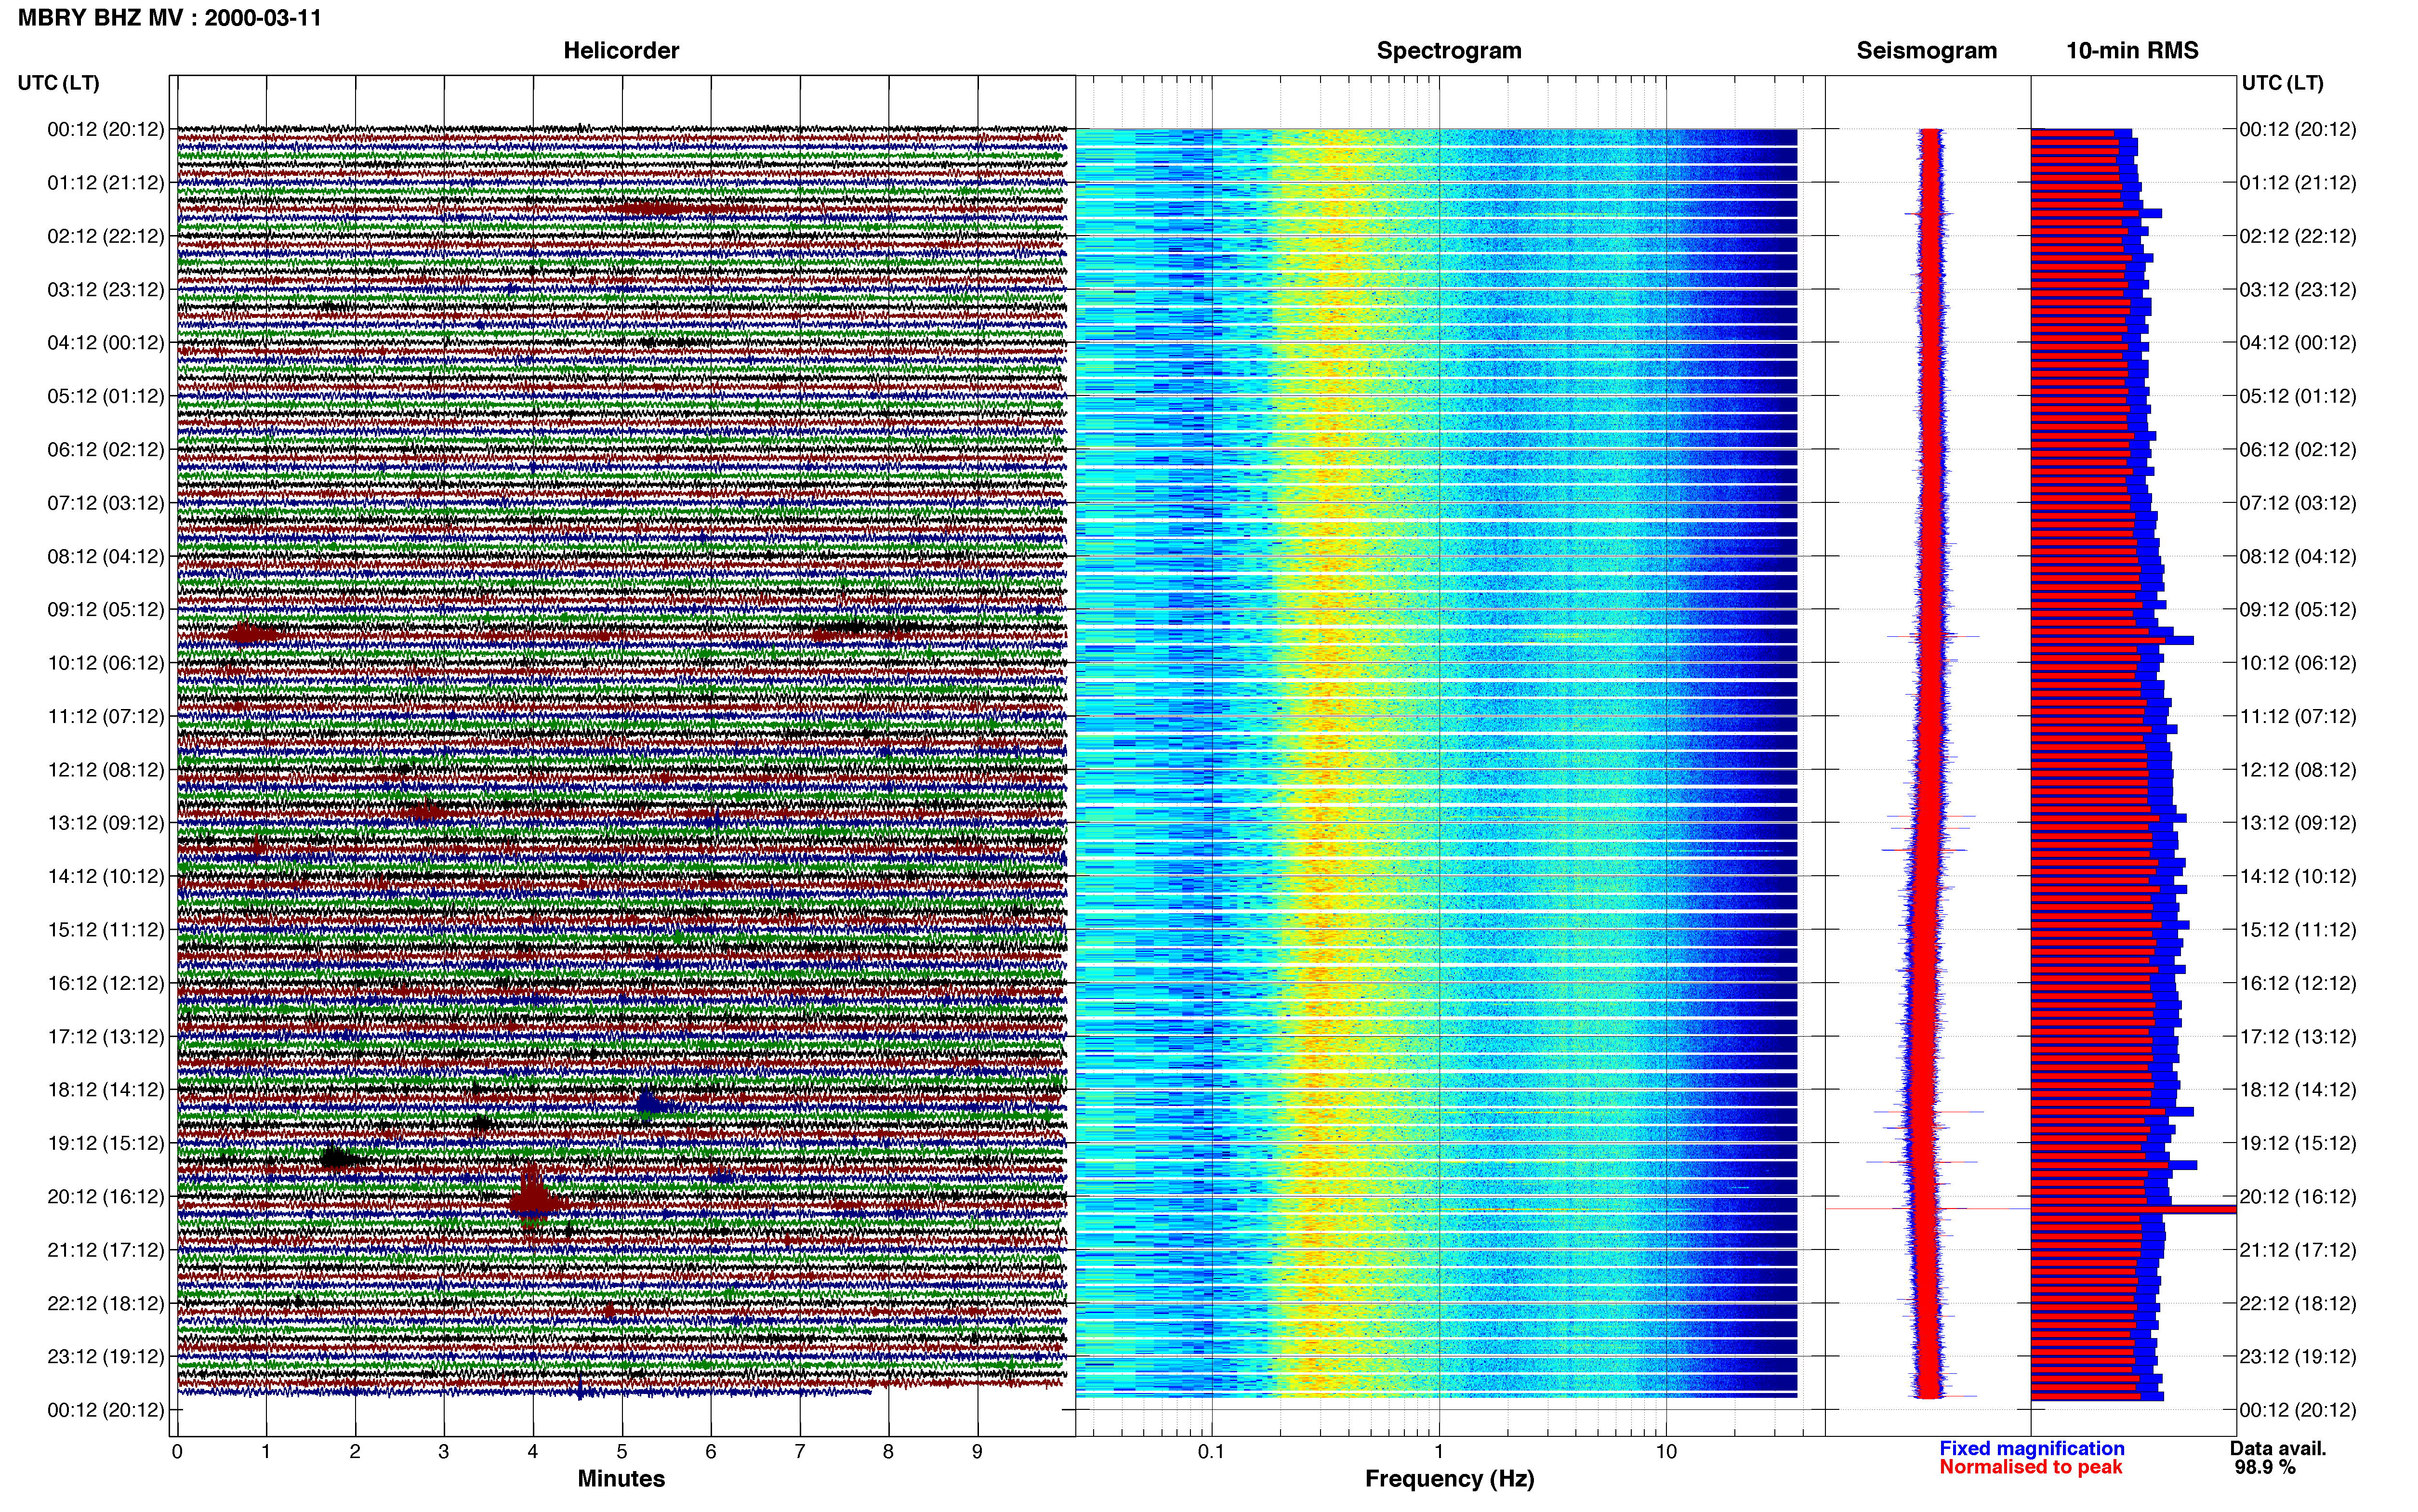Click left time label 22:12 (18:12)
The width and height of the screenshot is (2418, 1512).
106,1304
